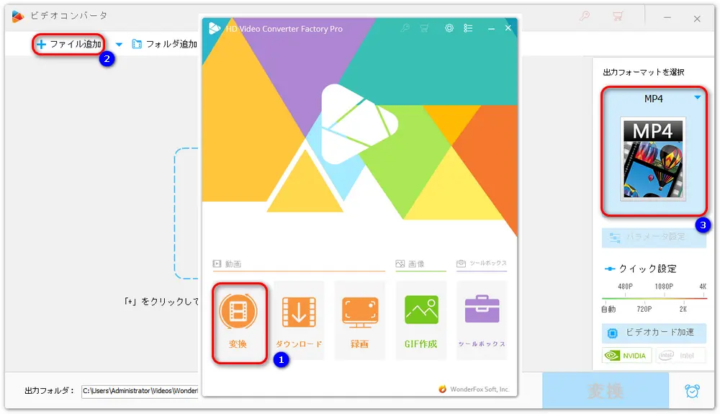The height and width of the screenshot is (414, 720).
Task: Click the MP4 format thumbnail image
Action: pyautogui.click(x=653, y=160)
